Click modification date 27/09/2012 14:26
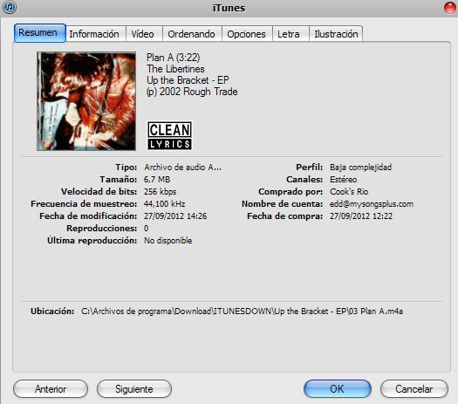Screen dimensions: 458x404 point(175,216)
